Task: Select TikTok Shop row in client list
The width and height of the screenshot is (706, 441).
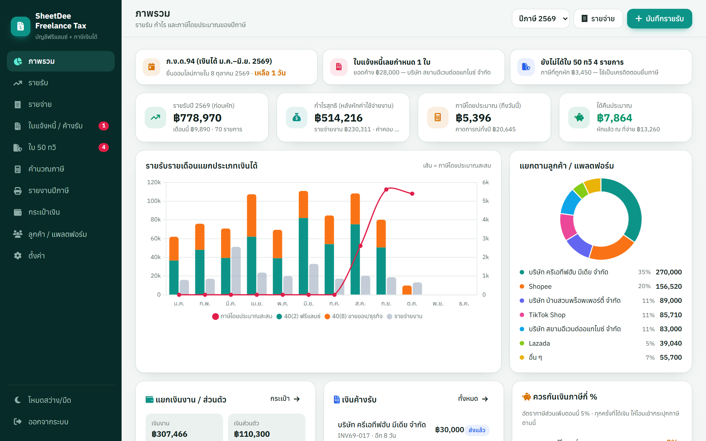Action: pos(601,315)
